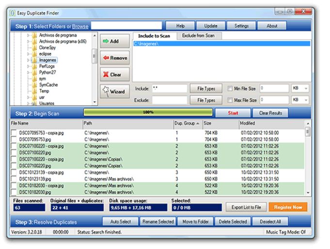This screenshot has height=249, width=330.
Task: Open the Min File Size KB unit dropdown
Action: click(x=300, y=89)
